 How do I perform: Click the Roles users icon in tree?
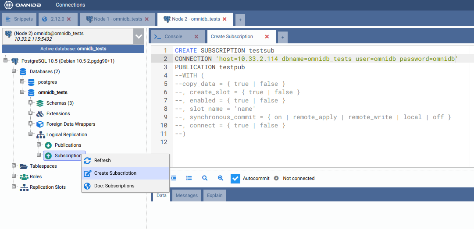click(x=24, y=177)
